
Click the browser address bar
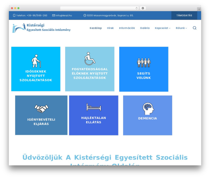click(x=100, y=8)
